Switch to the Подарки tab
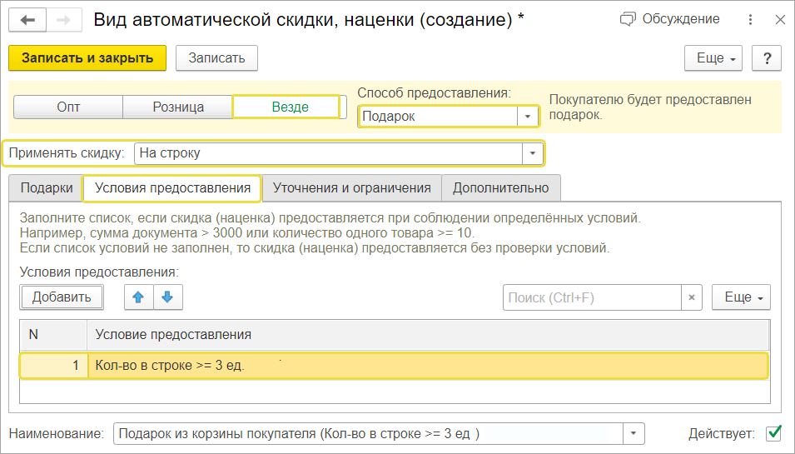The width and height of the screenshot is (795, 454). (x=47, y=188)
